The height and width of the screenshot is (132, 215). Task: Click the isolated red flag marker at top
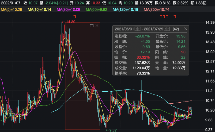coord(175,16)
